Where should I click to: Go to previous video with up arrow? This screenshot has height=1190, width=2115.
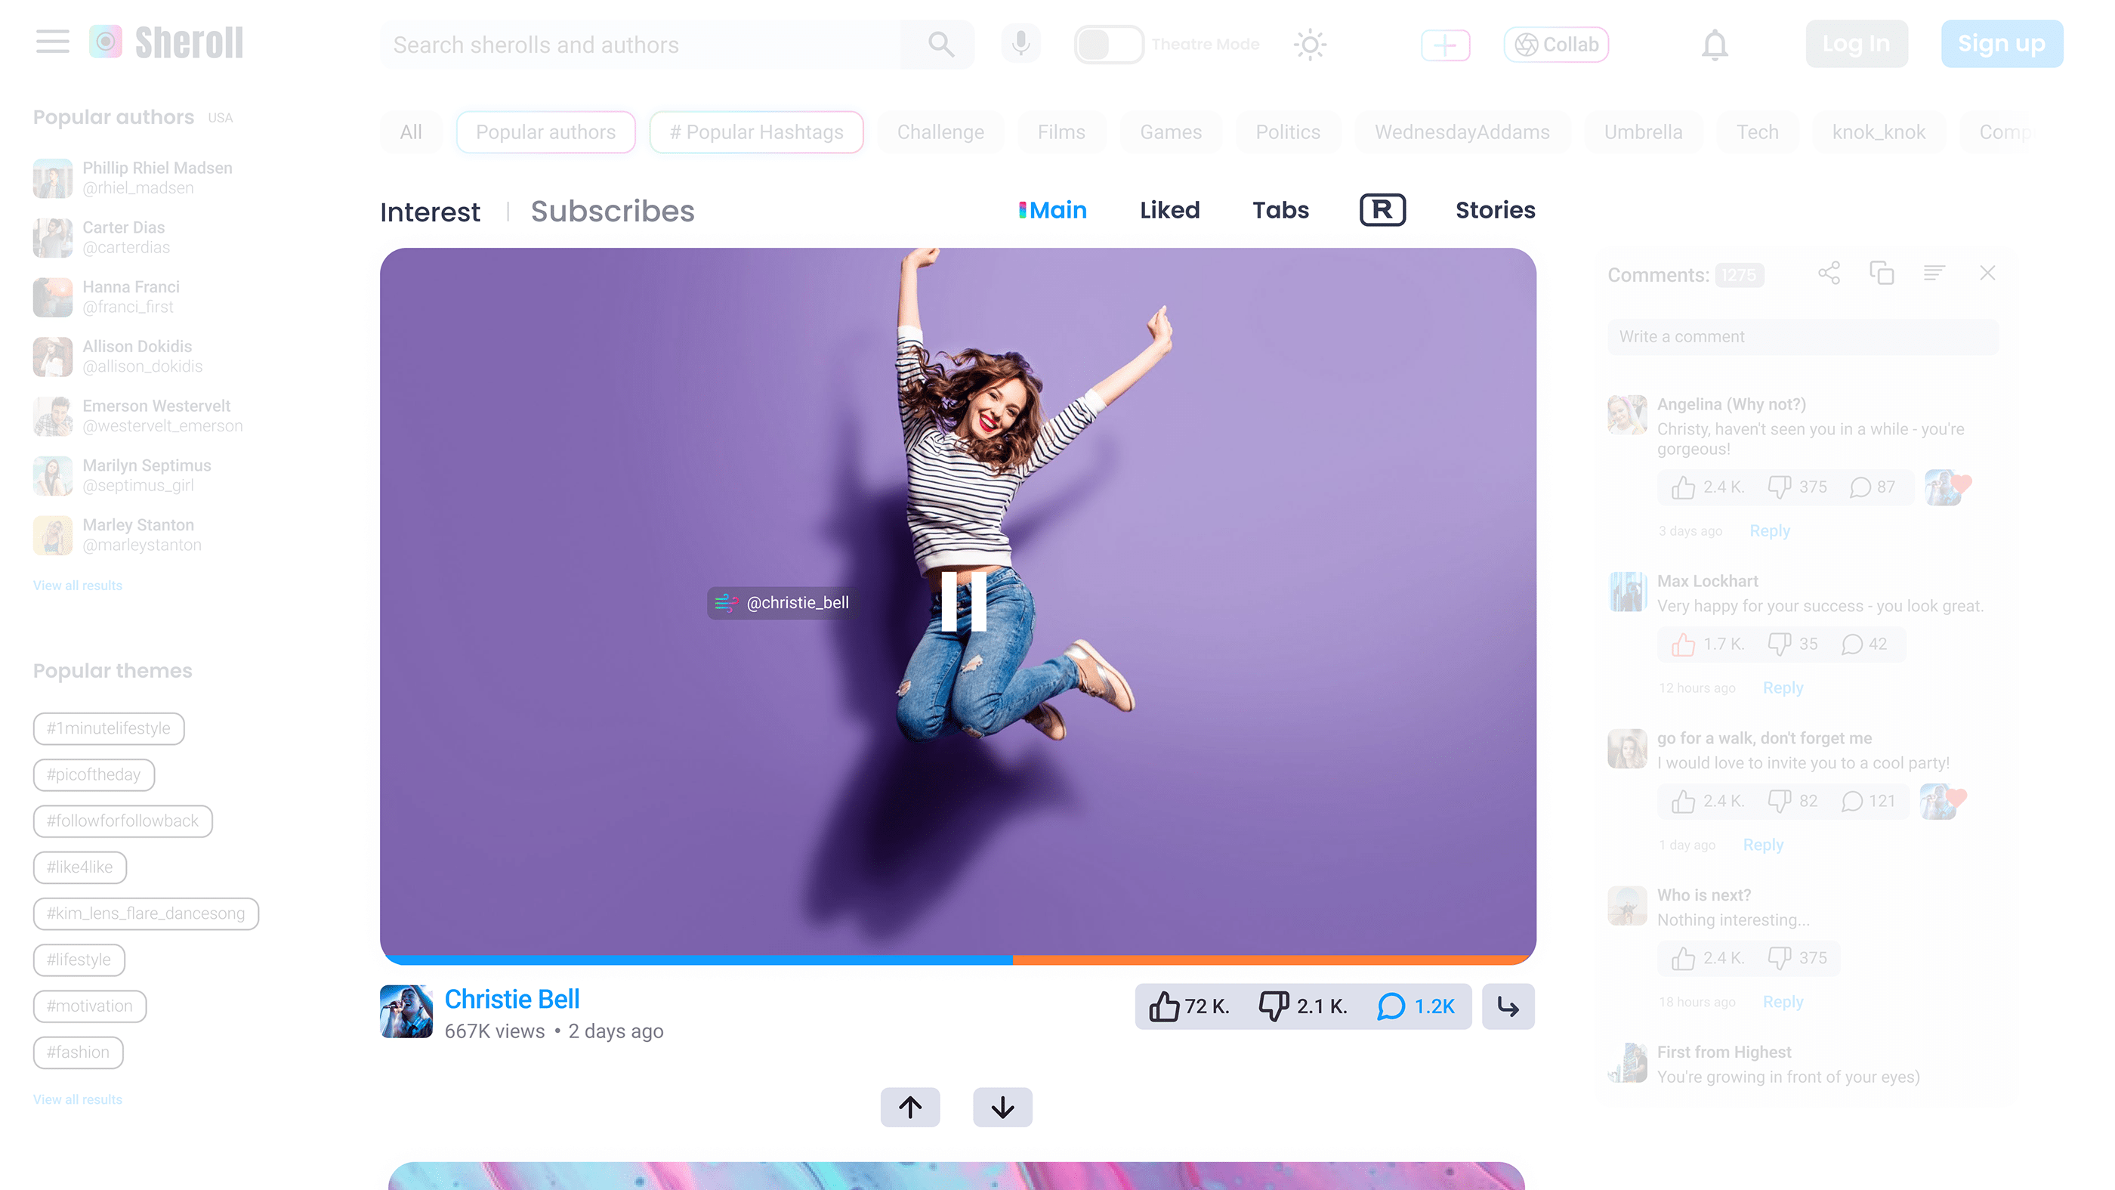tap(909, 1107)
